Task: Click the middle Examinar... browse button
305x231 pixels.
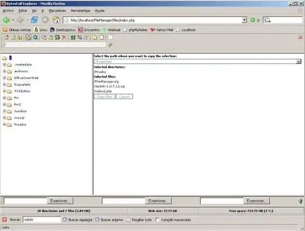Action: tap(158, 201)
